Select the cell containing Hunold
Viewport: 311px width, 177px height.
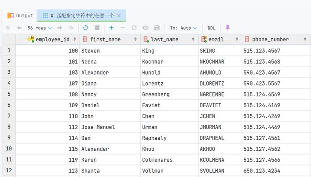tap(169, 72)
